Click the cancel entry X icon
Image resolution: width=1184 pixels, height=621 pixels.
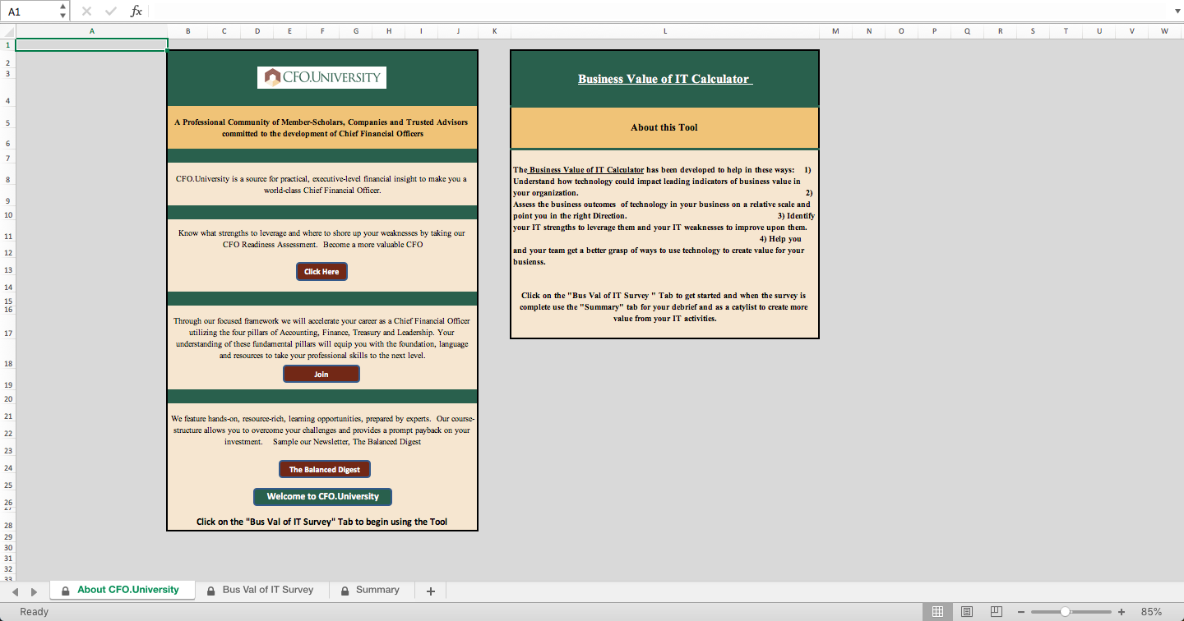pyautogui.click(x=87, y=11)
